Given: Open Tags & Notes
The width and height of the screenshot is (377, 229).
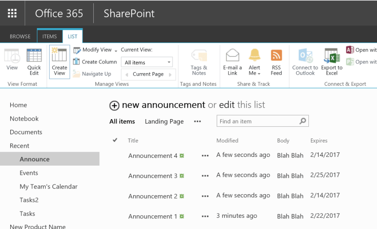Looking at the screenshot, I should tap(199, 62).
